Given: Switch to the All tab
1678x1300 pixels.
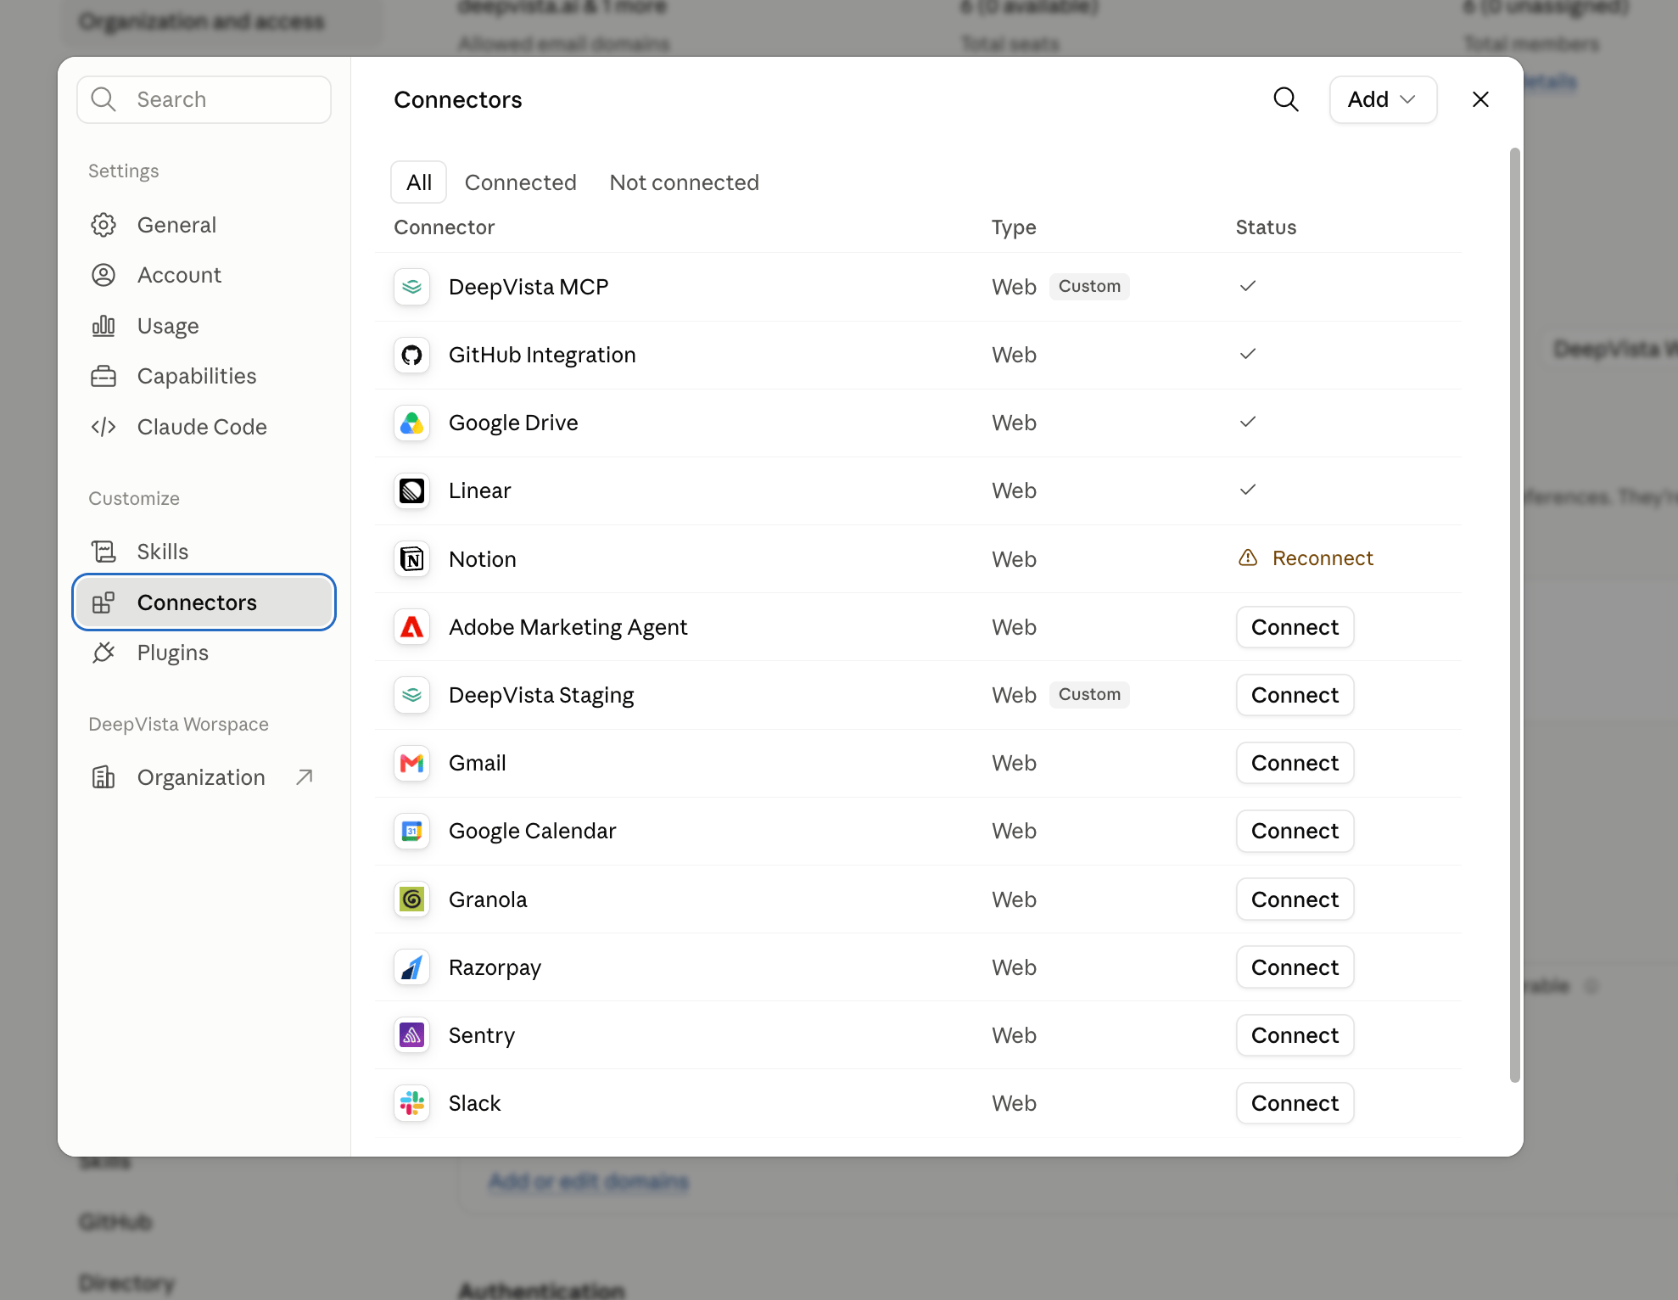Looking at the screenshot, I should (419, 182).
